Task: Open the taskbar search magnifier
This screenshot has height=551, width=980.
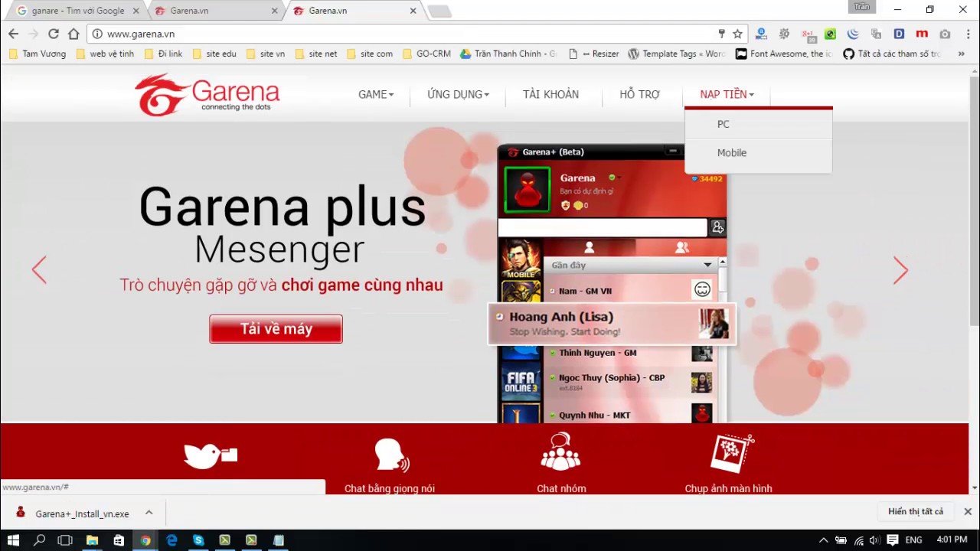Action: click(39, 540)
